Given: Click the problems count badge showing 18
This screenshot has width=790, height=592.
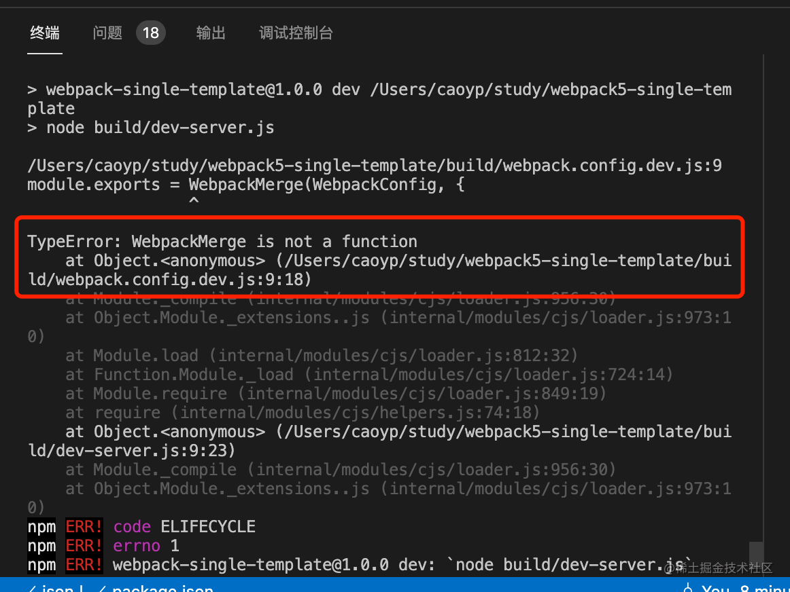Looking at the screenshot, I should pyautogui.click(x=150, y=32).
